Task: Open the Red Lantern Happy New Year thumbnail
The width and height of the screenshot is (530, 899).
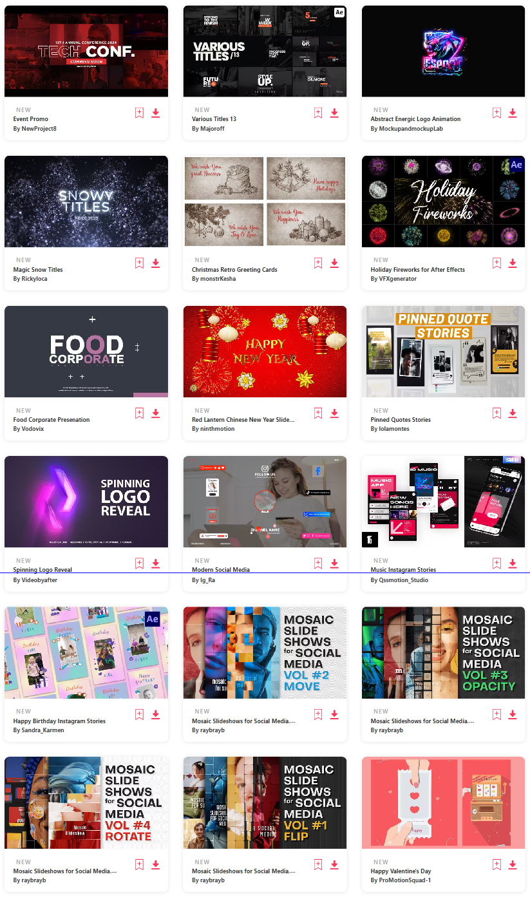Action: (265, 352)
